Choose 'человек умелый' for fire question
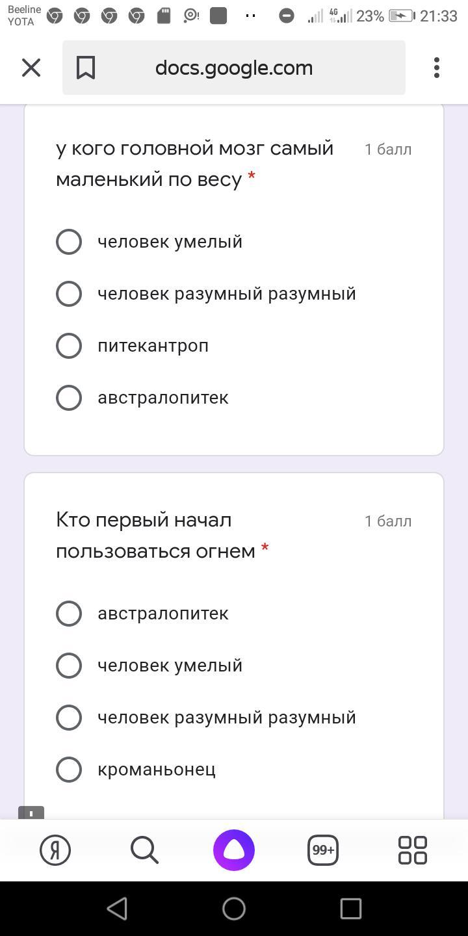Screen dimensions: 468x936 [x=69, y=666]
